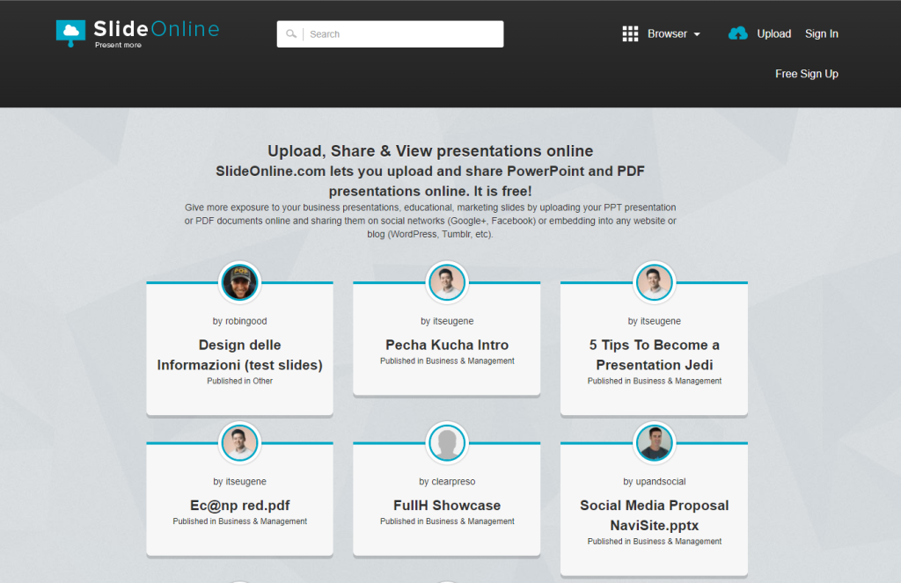Click Free Sign Up link
This screenshot has height=583, width=901.
[807, 74]
